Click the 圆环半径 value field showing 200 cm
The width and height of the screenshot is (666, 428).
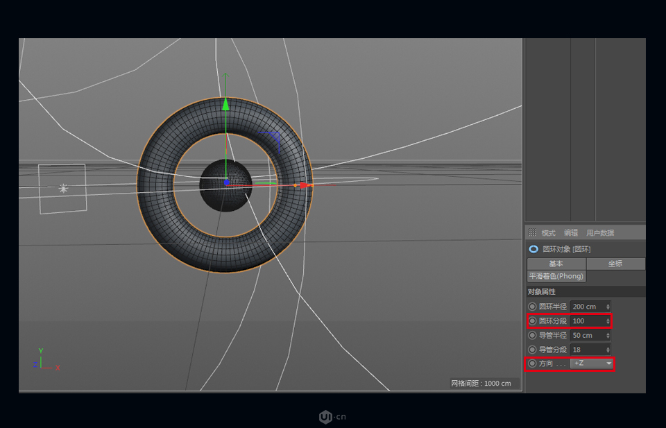(x=586, y=306)
